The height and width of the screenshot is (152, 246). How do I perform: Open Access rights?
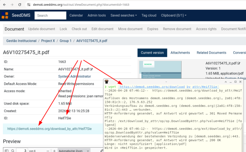206,29
